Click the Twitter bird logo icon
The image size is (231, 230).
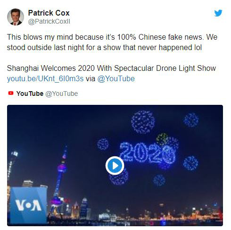click(x=218, y=13)
